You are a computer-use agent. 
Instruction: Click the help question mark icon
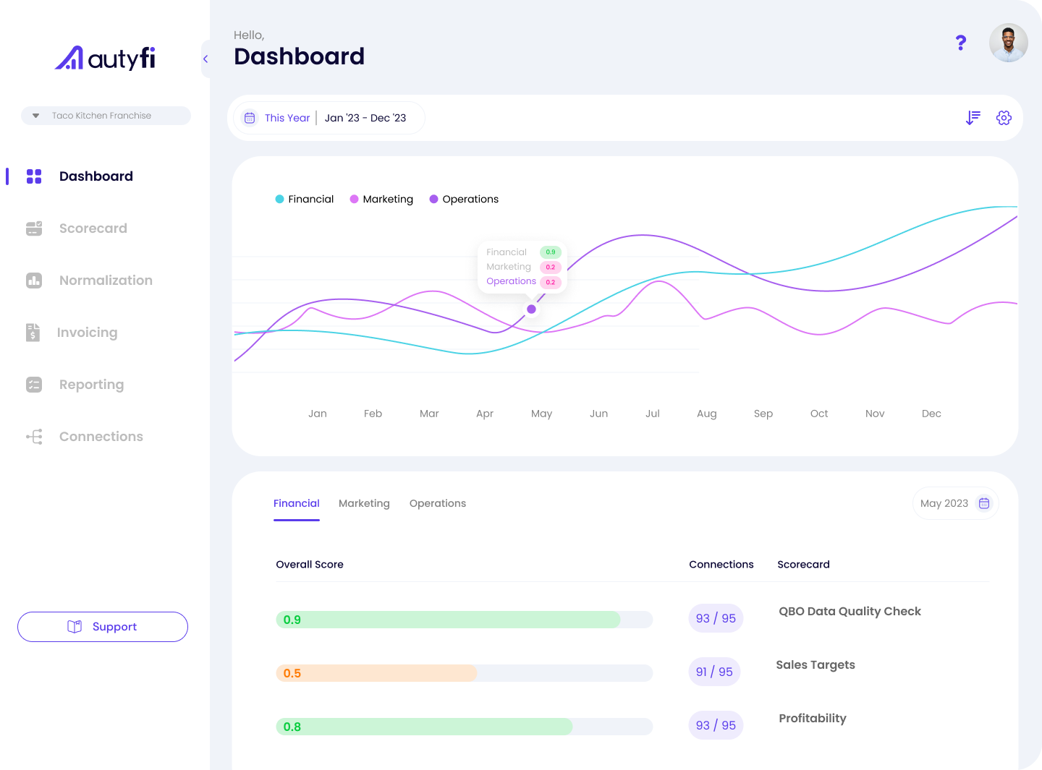(x=961, y=43)
